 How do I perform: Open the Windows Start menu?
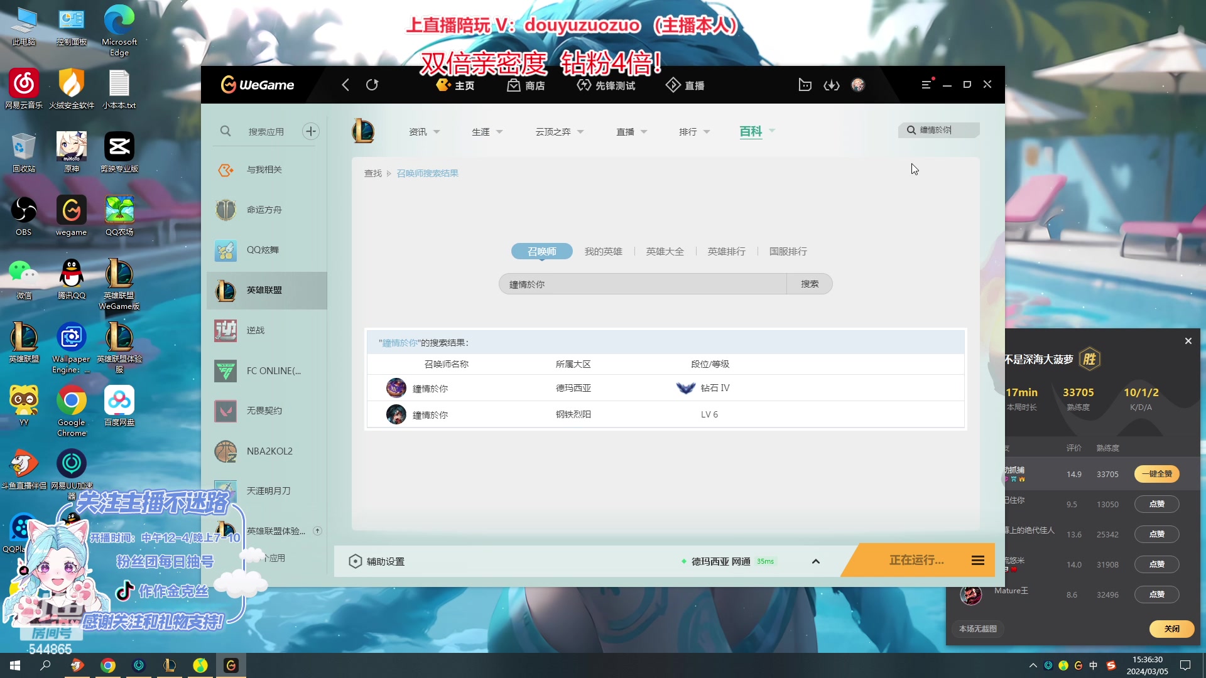pyautogui.click(x=15, y=665)
